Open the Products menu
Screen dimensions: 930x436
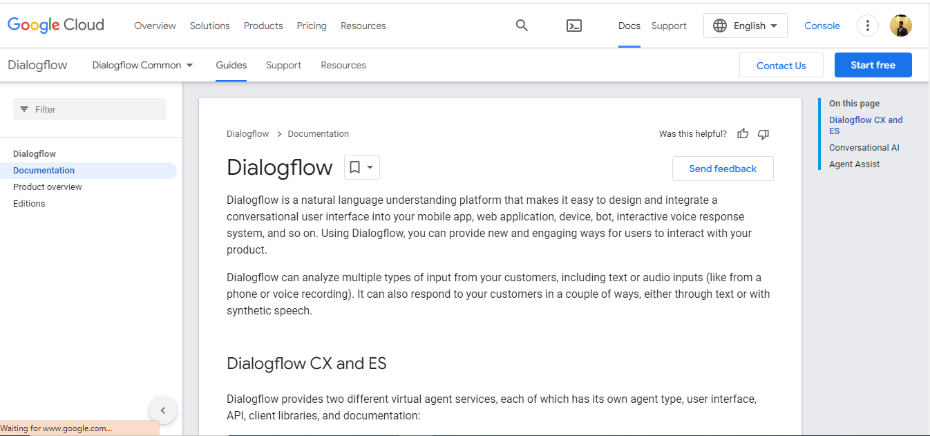(x=263, y=26)
